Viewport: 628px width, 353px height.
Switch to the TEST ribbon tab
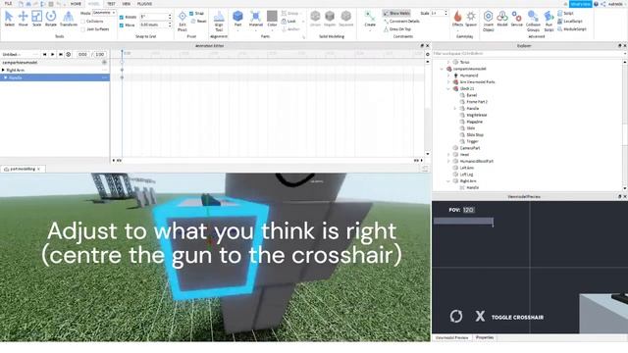pos(111,4)
